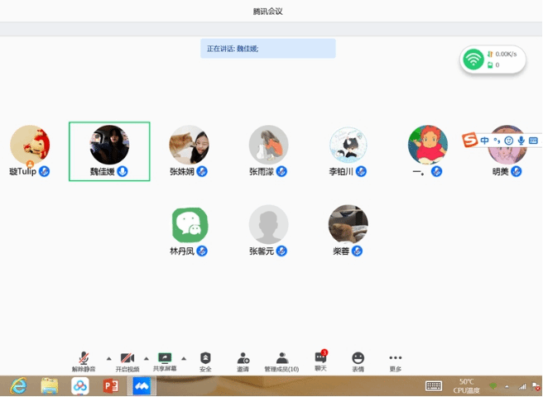543x397 pixels.
Task: Start sharing screen via 共享屏幕
Action: point(165,358)
